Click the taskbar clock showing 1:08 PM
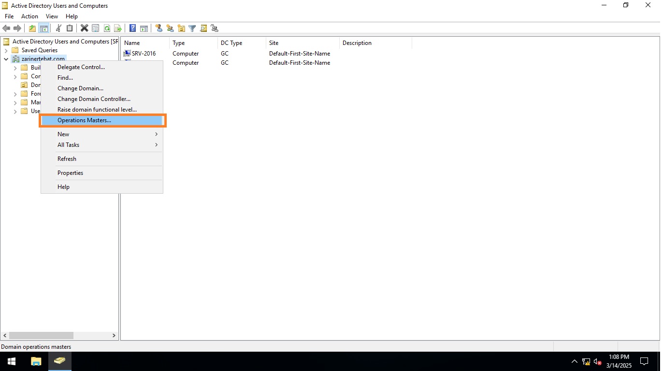Image resolution: width=662 pixels, height=371 pixels. coord(619,361)
